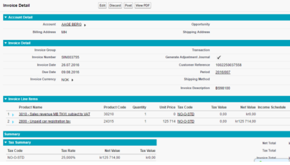Click billing address value MH
Image resolution: width=290 pixels, height=165 pixels.
point(64,32)
